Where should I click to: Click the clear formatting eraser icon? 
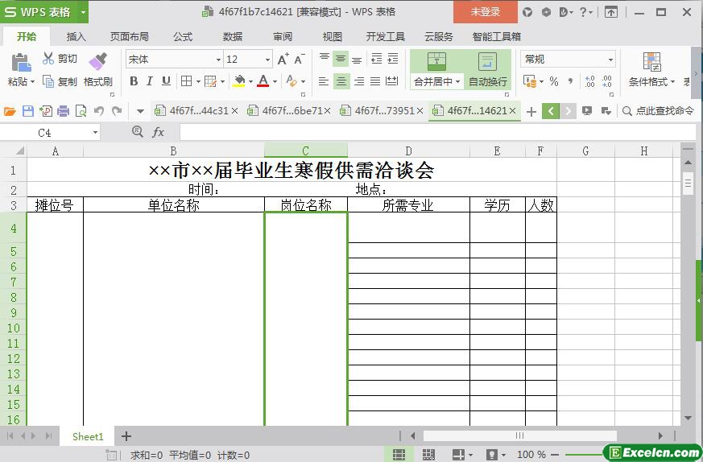[x=292, y=81]
